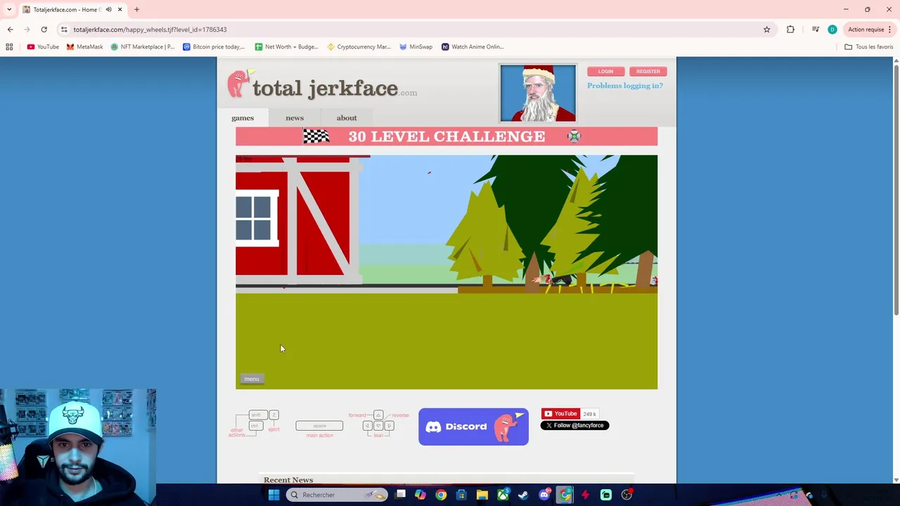Open new tab with plus button
Image resolution: width=900 pixels, height=506 pixels.
pyautogui.click(x=136, y=9)
